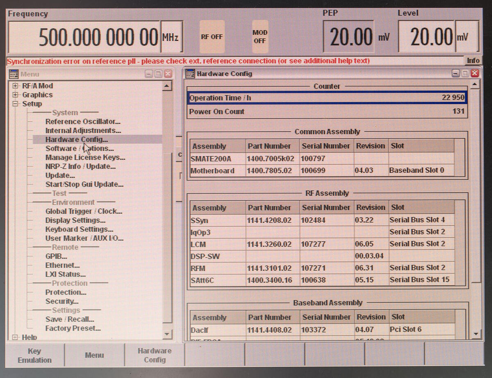Image resolution: width=492 pixels, height=378 pixels.
Task: Click the Frequency value field
Action: tap(84, 37)
